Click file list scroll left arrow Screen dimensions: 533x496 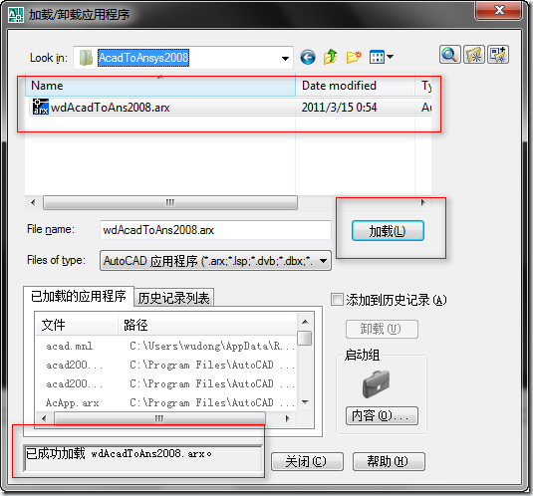click(x=33, y=202)
